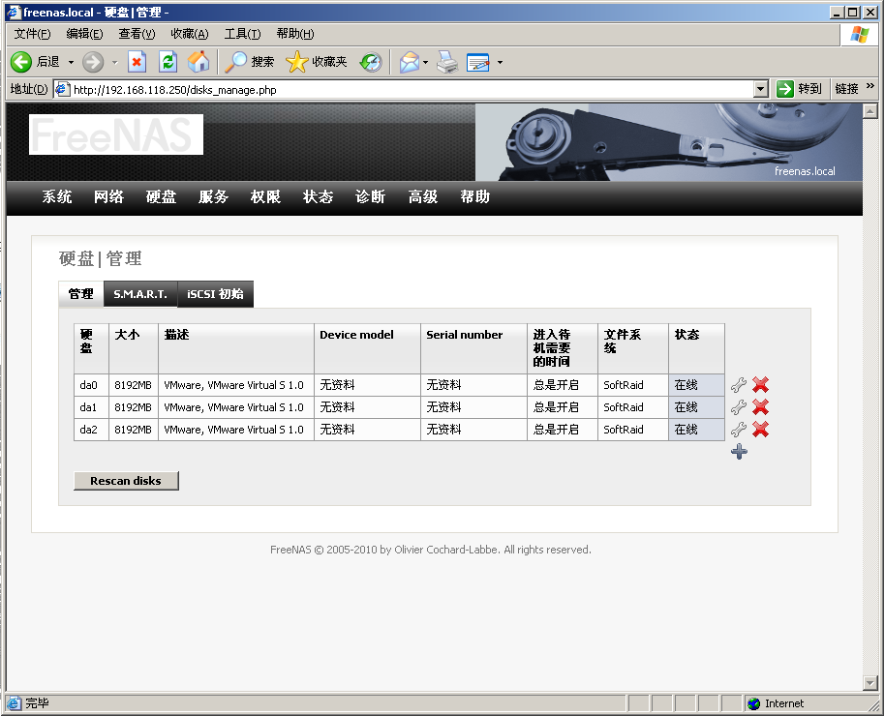885x716 pixels.
Task: Click the browser Forward arrow button
Action: (93, 62)
